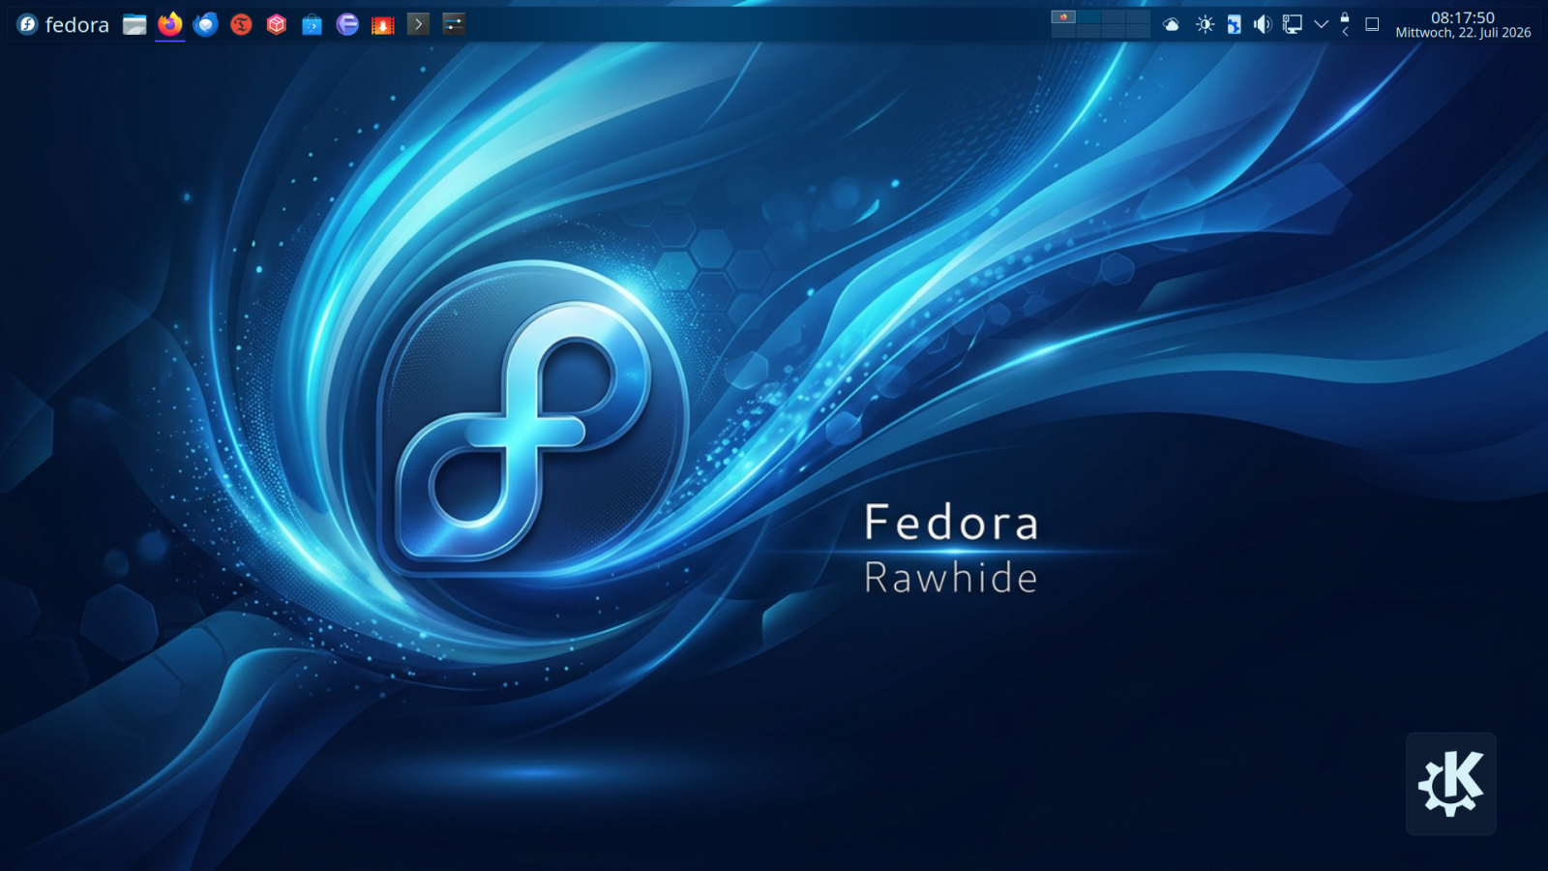The image size is (1548, 871).
Task: Launch the pink hexagon cube application
Action: pyautogui.click(x=277, y=24)
